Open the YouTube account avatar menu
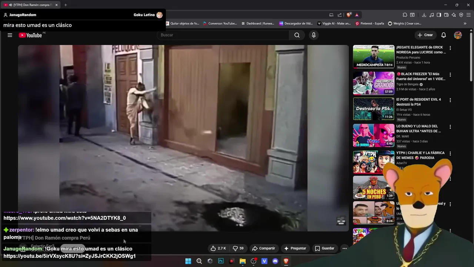 pos(458,35)
